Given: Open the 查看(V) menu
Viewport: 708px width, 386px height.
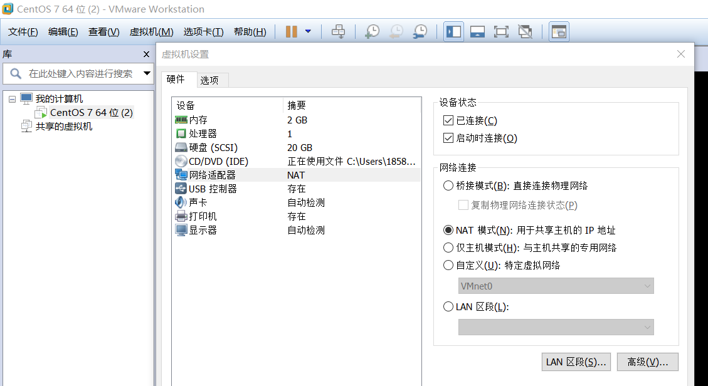Looking at the screenshot, I should click(104, 32).
